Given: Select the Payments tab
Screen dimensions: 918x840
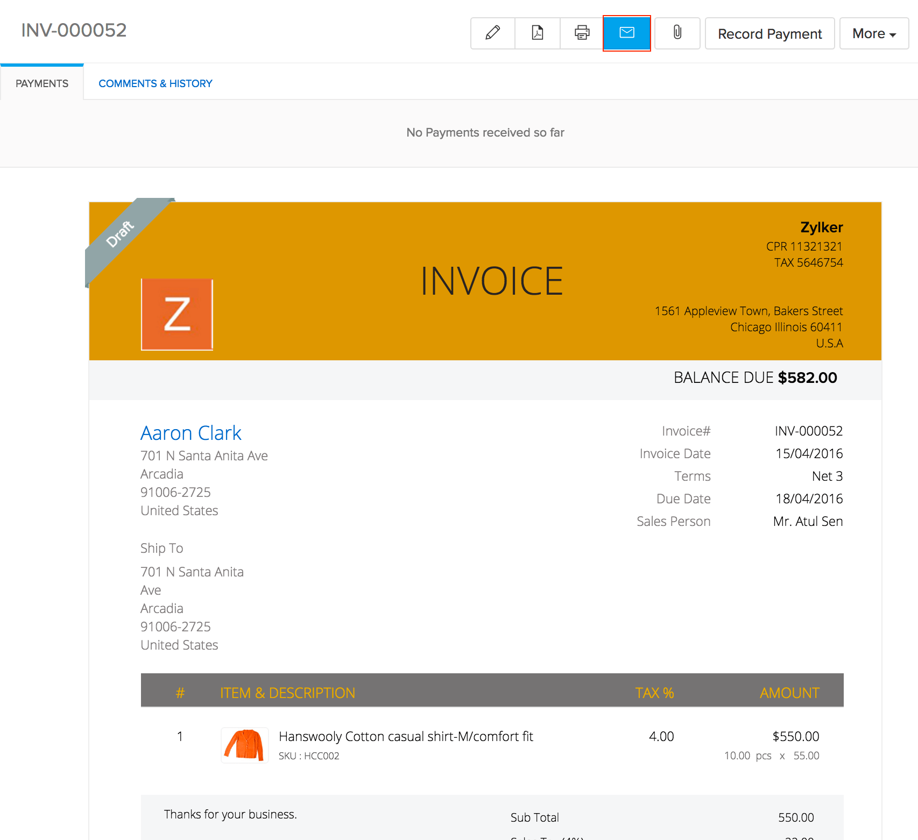Looking at the screenshot, I should [42, 83].
